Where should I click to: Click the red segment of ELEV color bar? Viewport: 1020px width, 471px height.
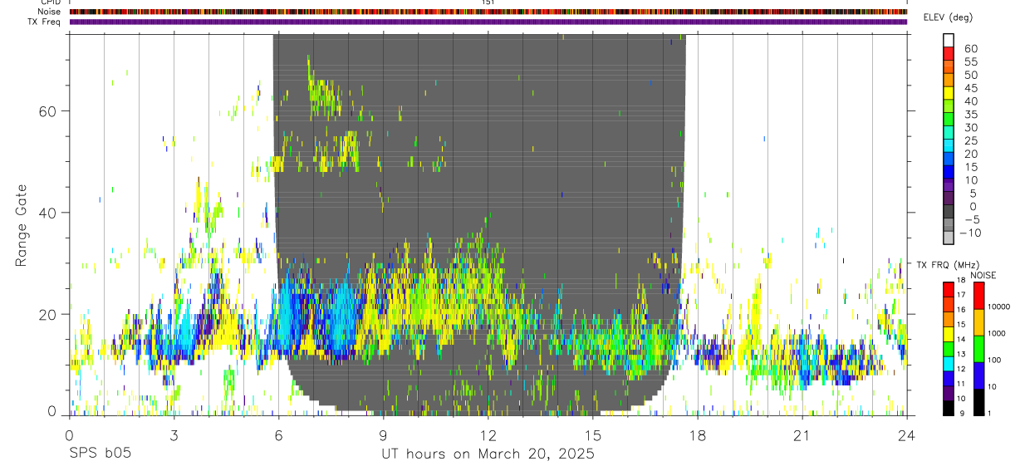coord(949,53)
